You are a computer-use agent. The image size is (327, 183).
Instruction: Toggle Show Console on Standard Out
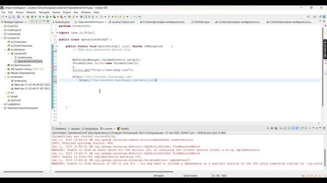293,128
